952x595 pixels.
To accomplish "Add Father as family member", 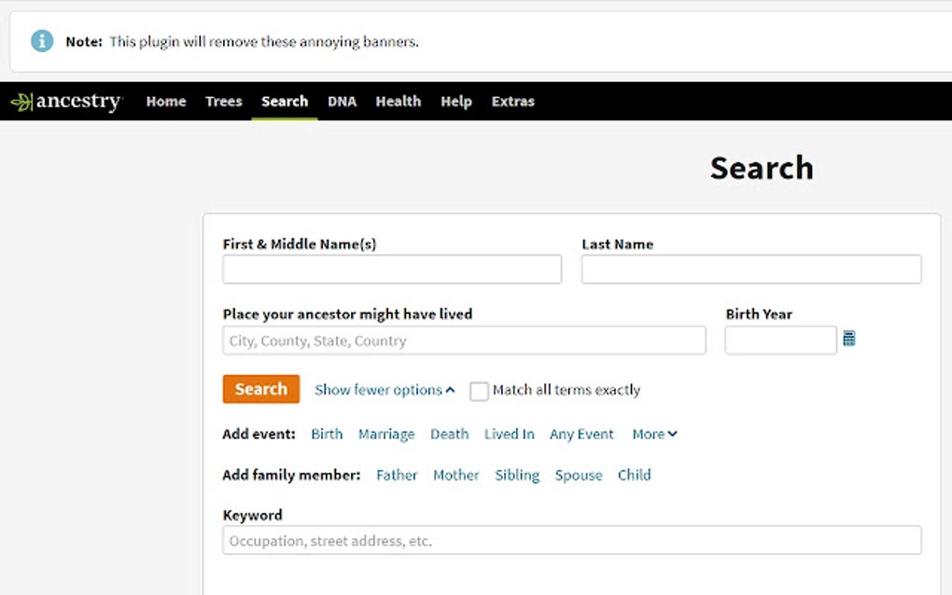I will pyautogui.click(x=396, y=475).
